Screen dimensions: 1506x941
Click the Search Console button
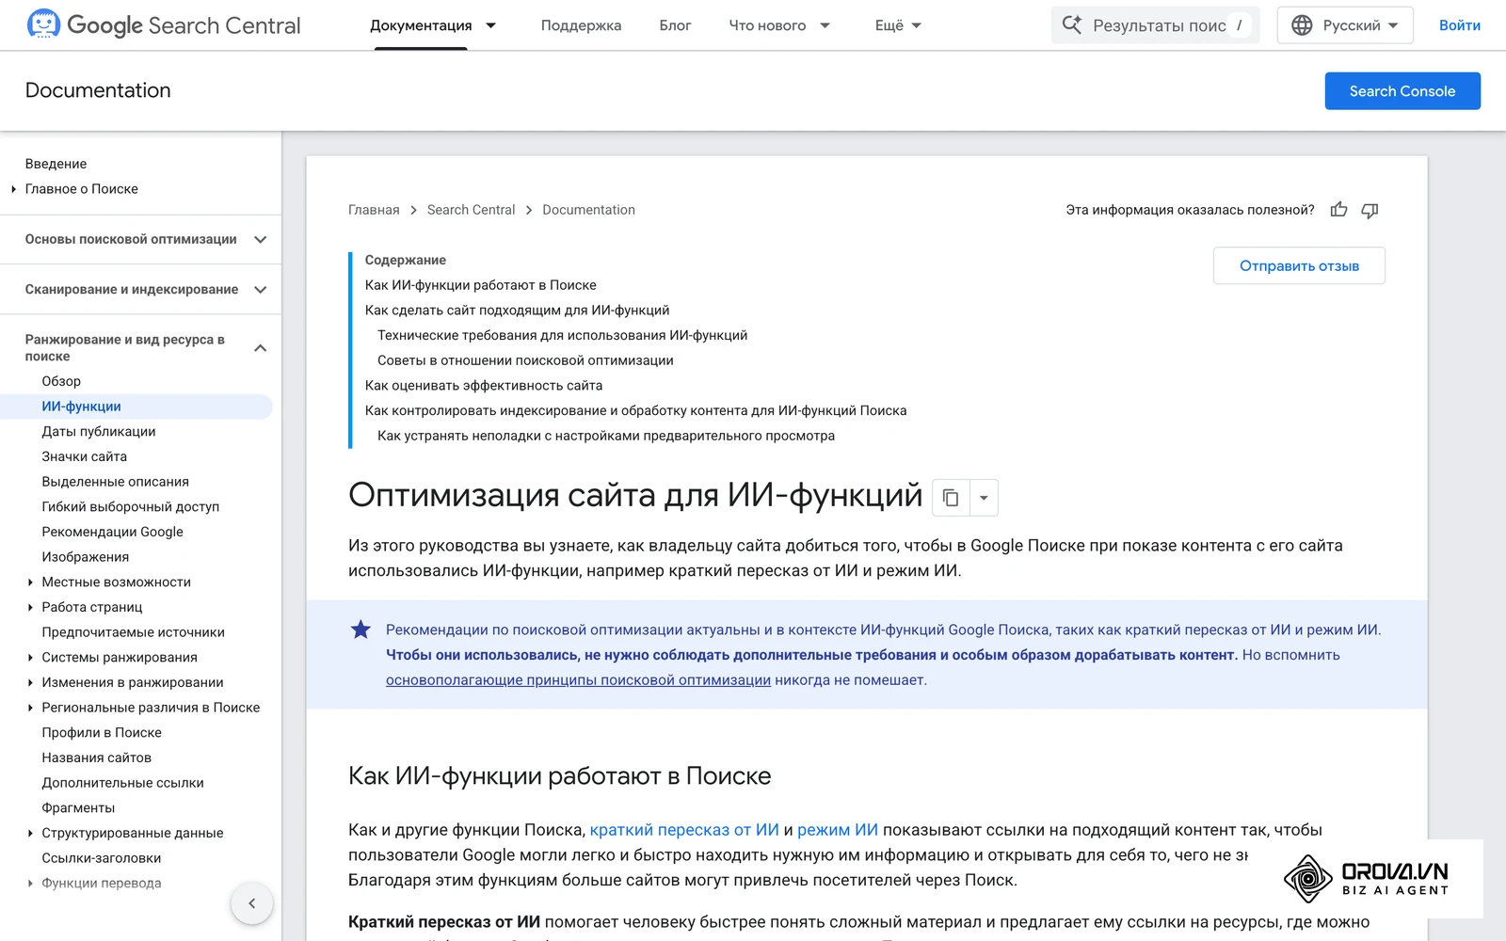tap(1402, 91)
